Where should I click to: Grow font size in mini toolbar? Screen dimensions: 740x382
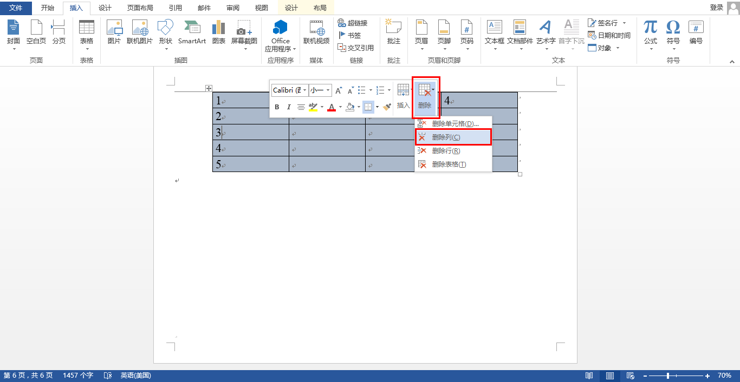pyautogui.click(x=339, y=90)
